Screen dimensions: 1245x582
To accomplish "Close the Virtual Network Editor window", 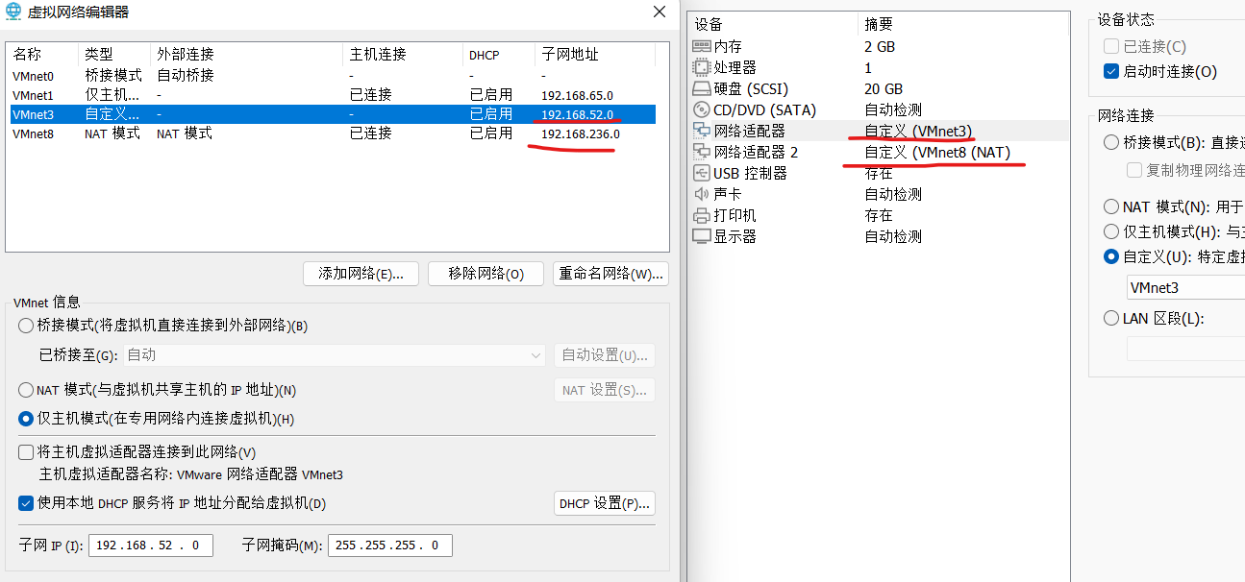I will (x=659, y=12).
